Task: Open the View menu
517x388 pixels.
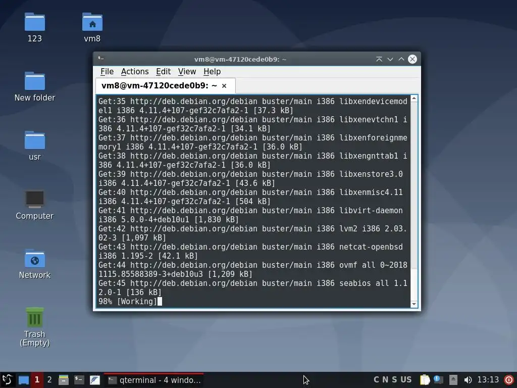Action: 187,72
